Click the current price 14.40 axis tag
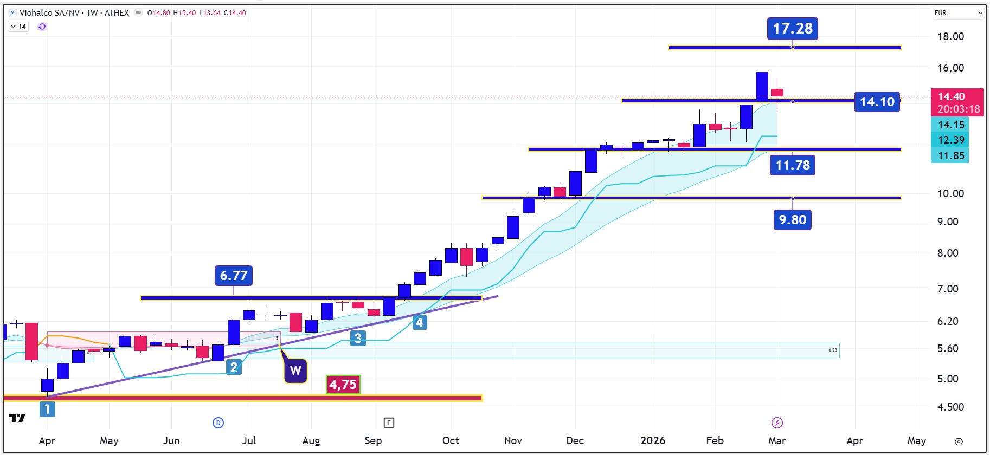The image size is (990, 455). click(957, 102)
